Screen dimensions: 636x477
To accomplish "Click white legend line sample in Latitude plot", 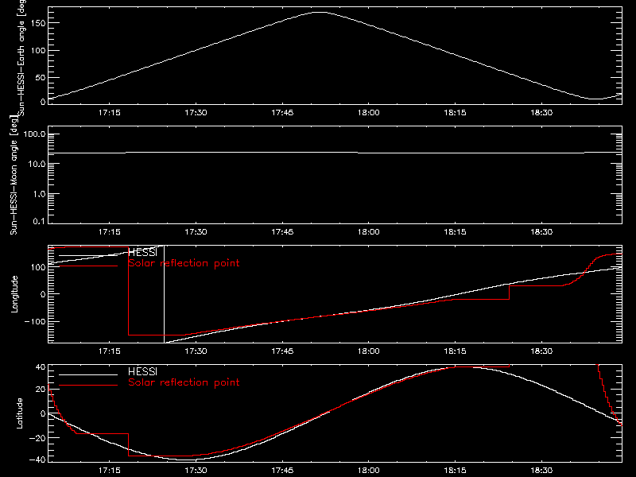I will click(x=88, y=374).
